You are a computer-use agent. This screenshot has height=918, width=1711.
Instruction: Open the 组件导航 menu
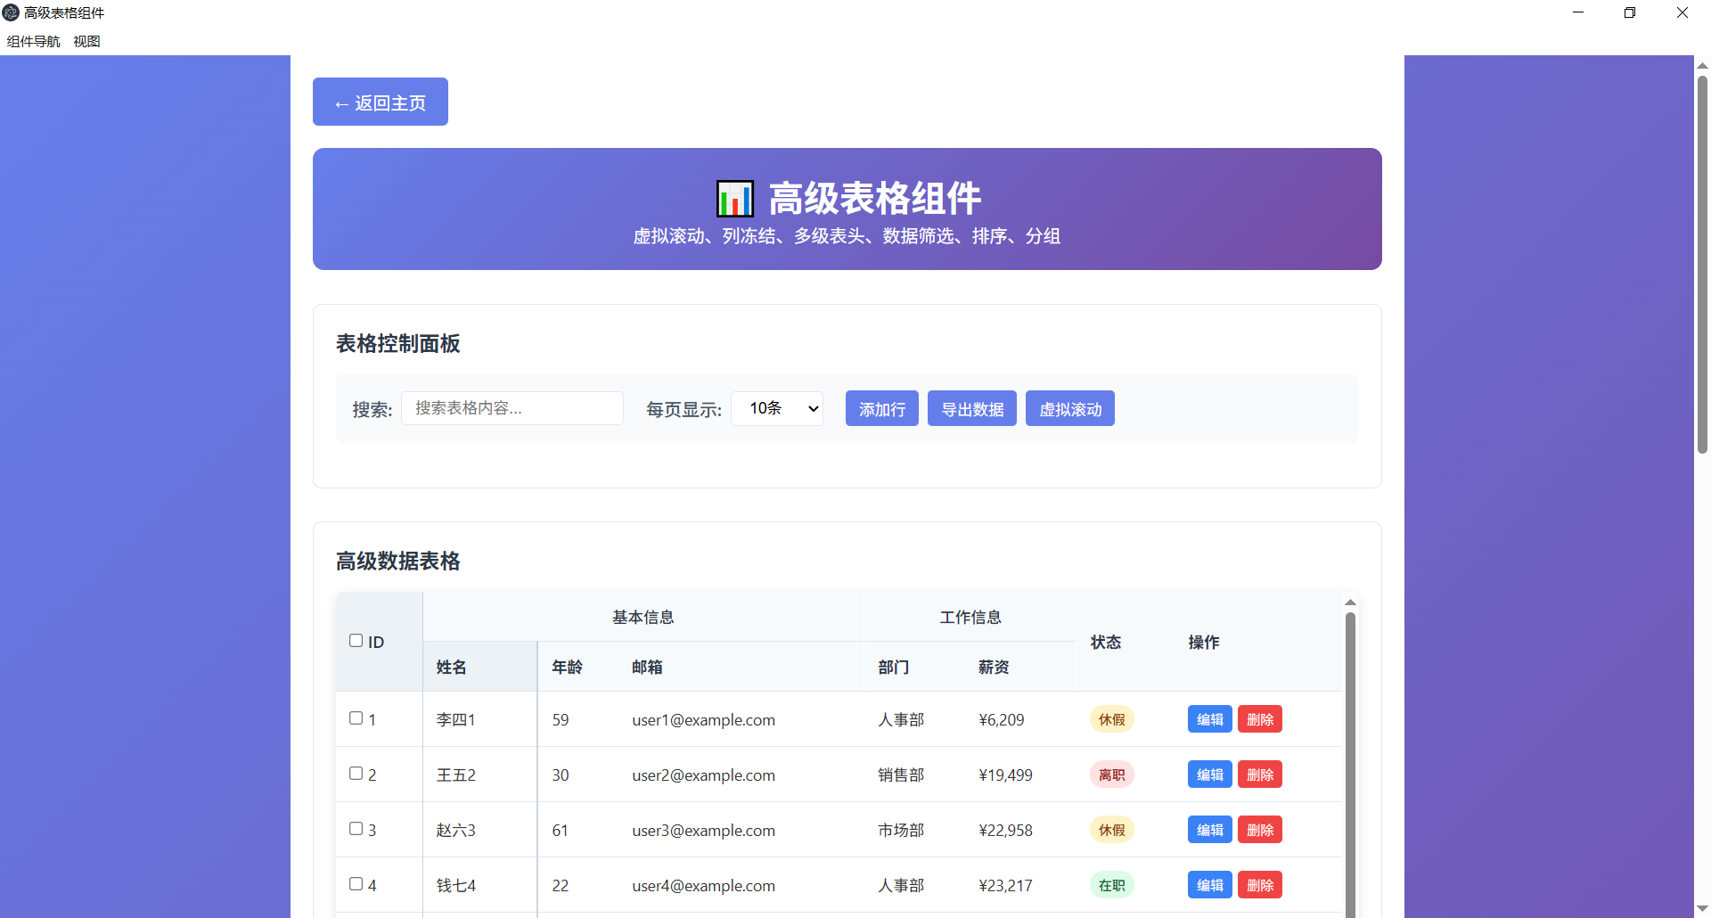(32, 41)
